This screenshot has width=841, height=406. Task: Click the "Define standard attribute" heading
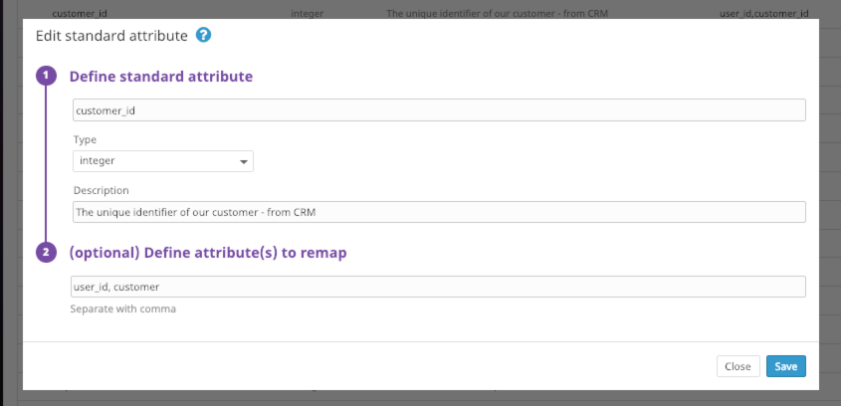click(160, 76)
